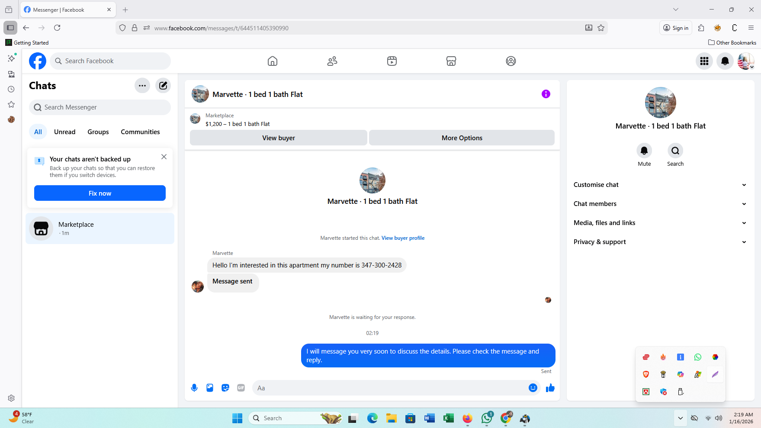The width and height of the screenshot is (761, 428).
Task: Open the browser application hamburger menu
Action: tap(751, 28)
